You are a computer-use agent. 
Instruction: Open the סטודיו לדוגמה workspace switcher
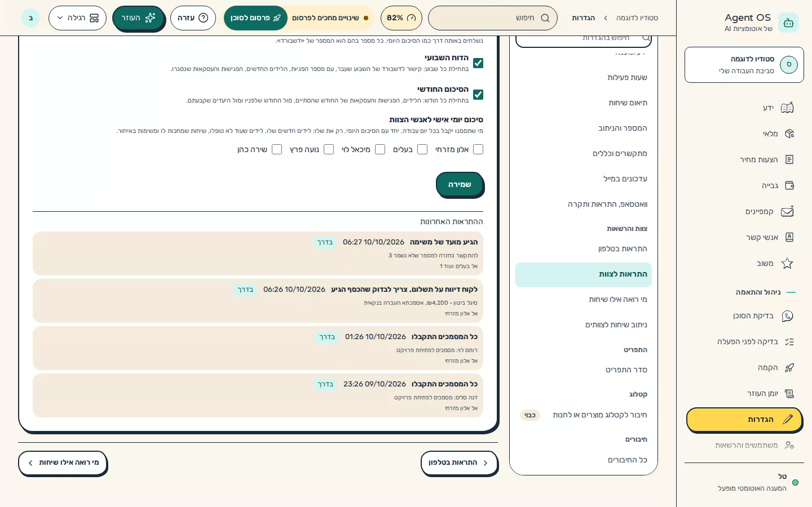point(744,65)
